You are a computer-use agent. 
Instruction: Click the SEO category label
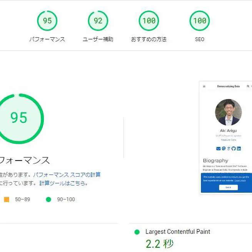pos(200,39)
